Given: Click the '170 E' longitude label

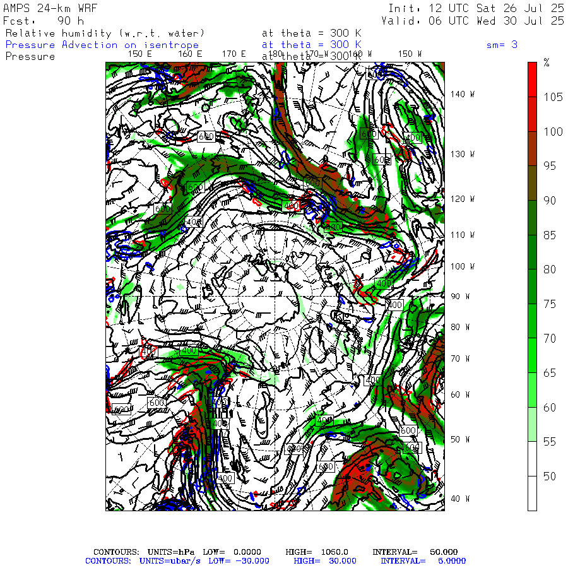Looking at the screenshot, I should coord(234,54).
